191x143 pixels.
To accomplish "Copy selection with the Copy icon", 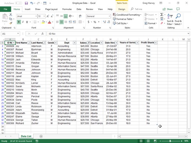I will [x=11, y=19].
